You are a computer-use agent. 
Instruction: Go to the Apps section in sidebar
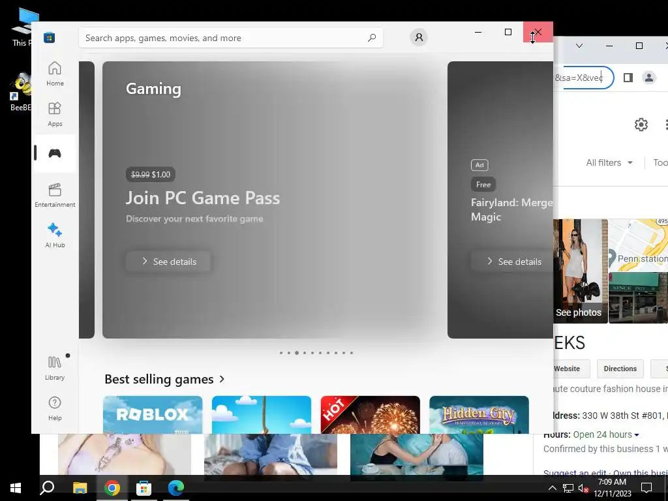pos(55,114)
